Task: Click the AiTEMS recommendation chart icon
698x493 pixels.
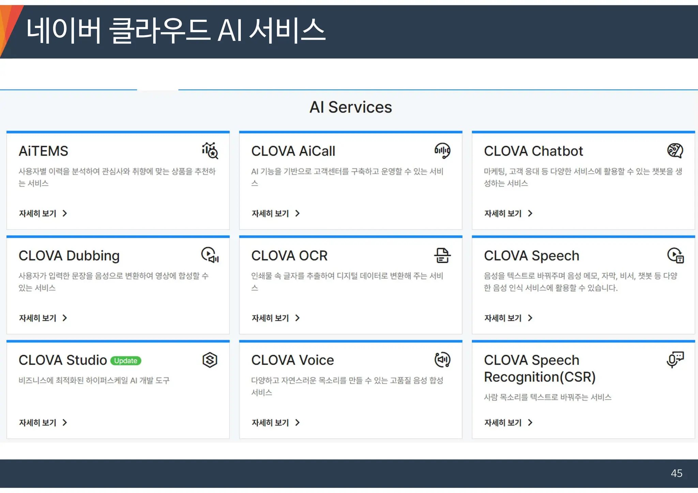Action: (x=210, y=151)
